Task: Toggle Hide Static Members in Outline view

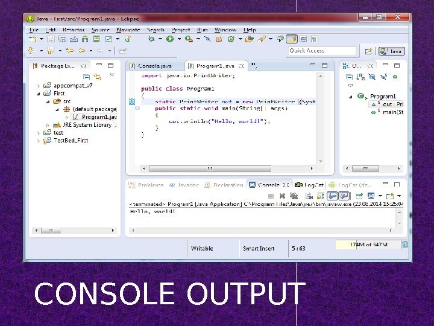Action: pyautogui.click(x=383, y=77)
